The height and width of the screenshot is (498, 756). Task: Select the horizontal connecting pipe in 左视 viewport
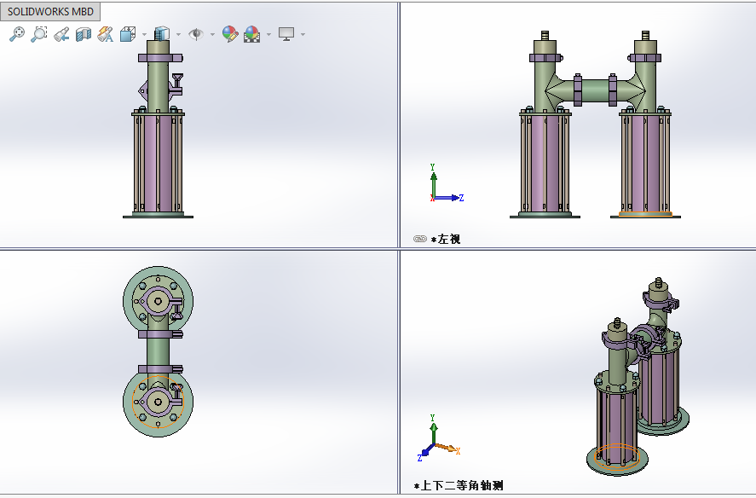pos(596,90)
